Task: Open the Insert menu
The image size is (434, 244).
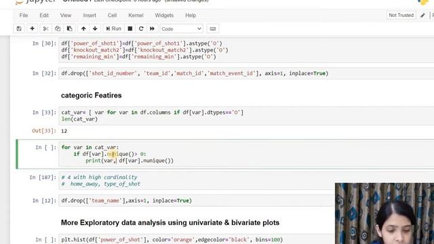Action: point(90,16)
